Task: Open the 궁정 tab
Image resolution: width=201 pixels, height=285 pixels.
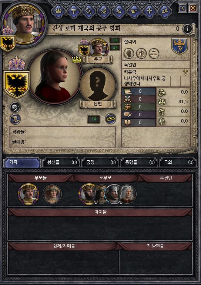Action: [x=100, y=163]
